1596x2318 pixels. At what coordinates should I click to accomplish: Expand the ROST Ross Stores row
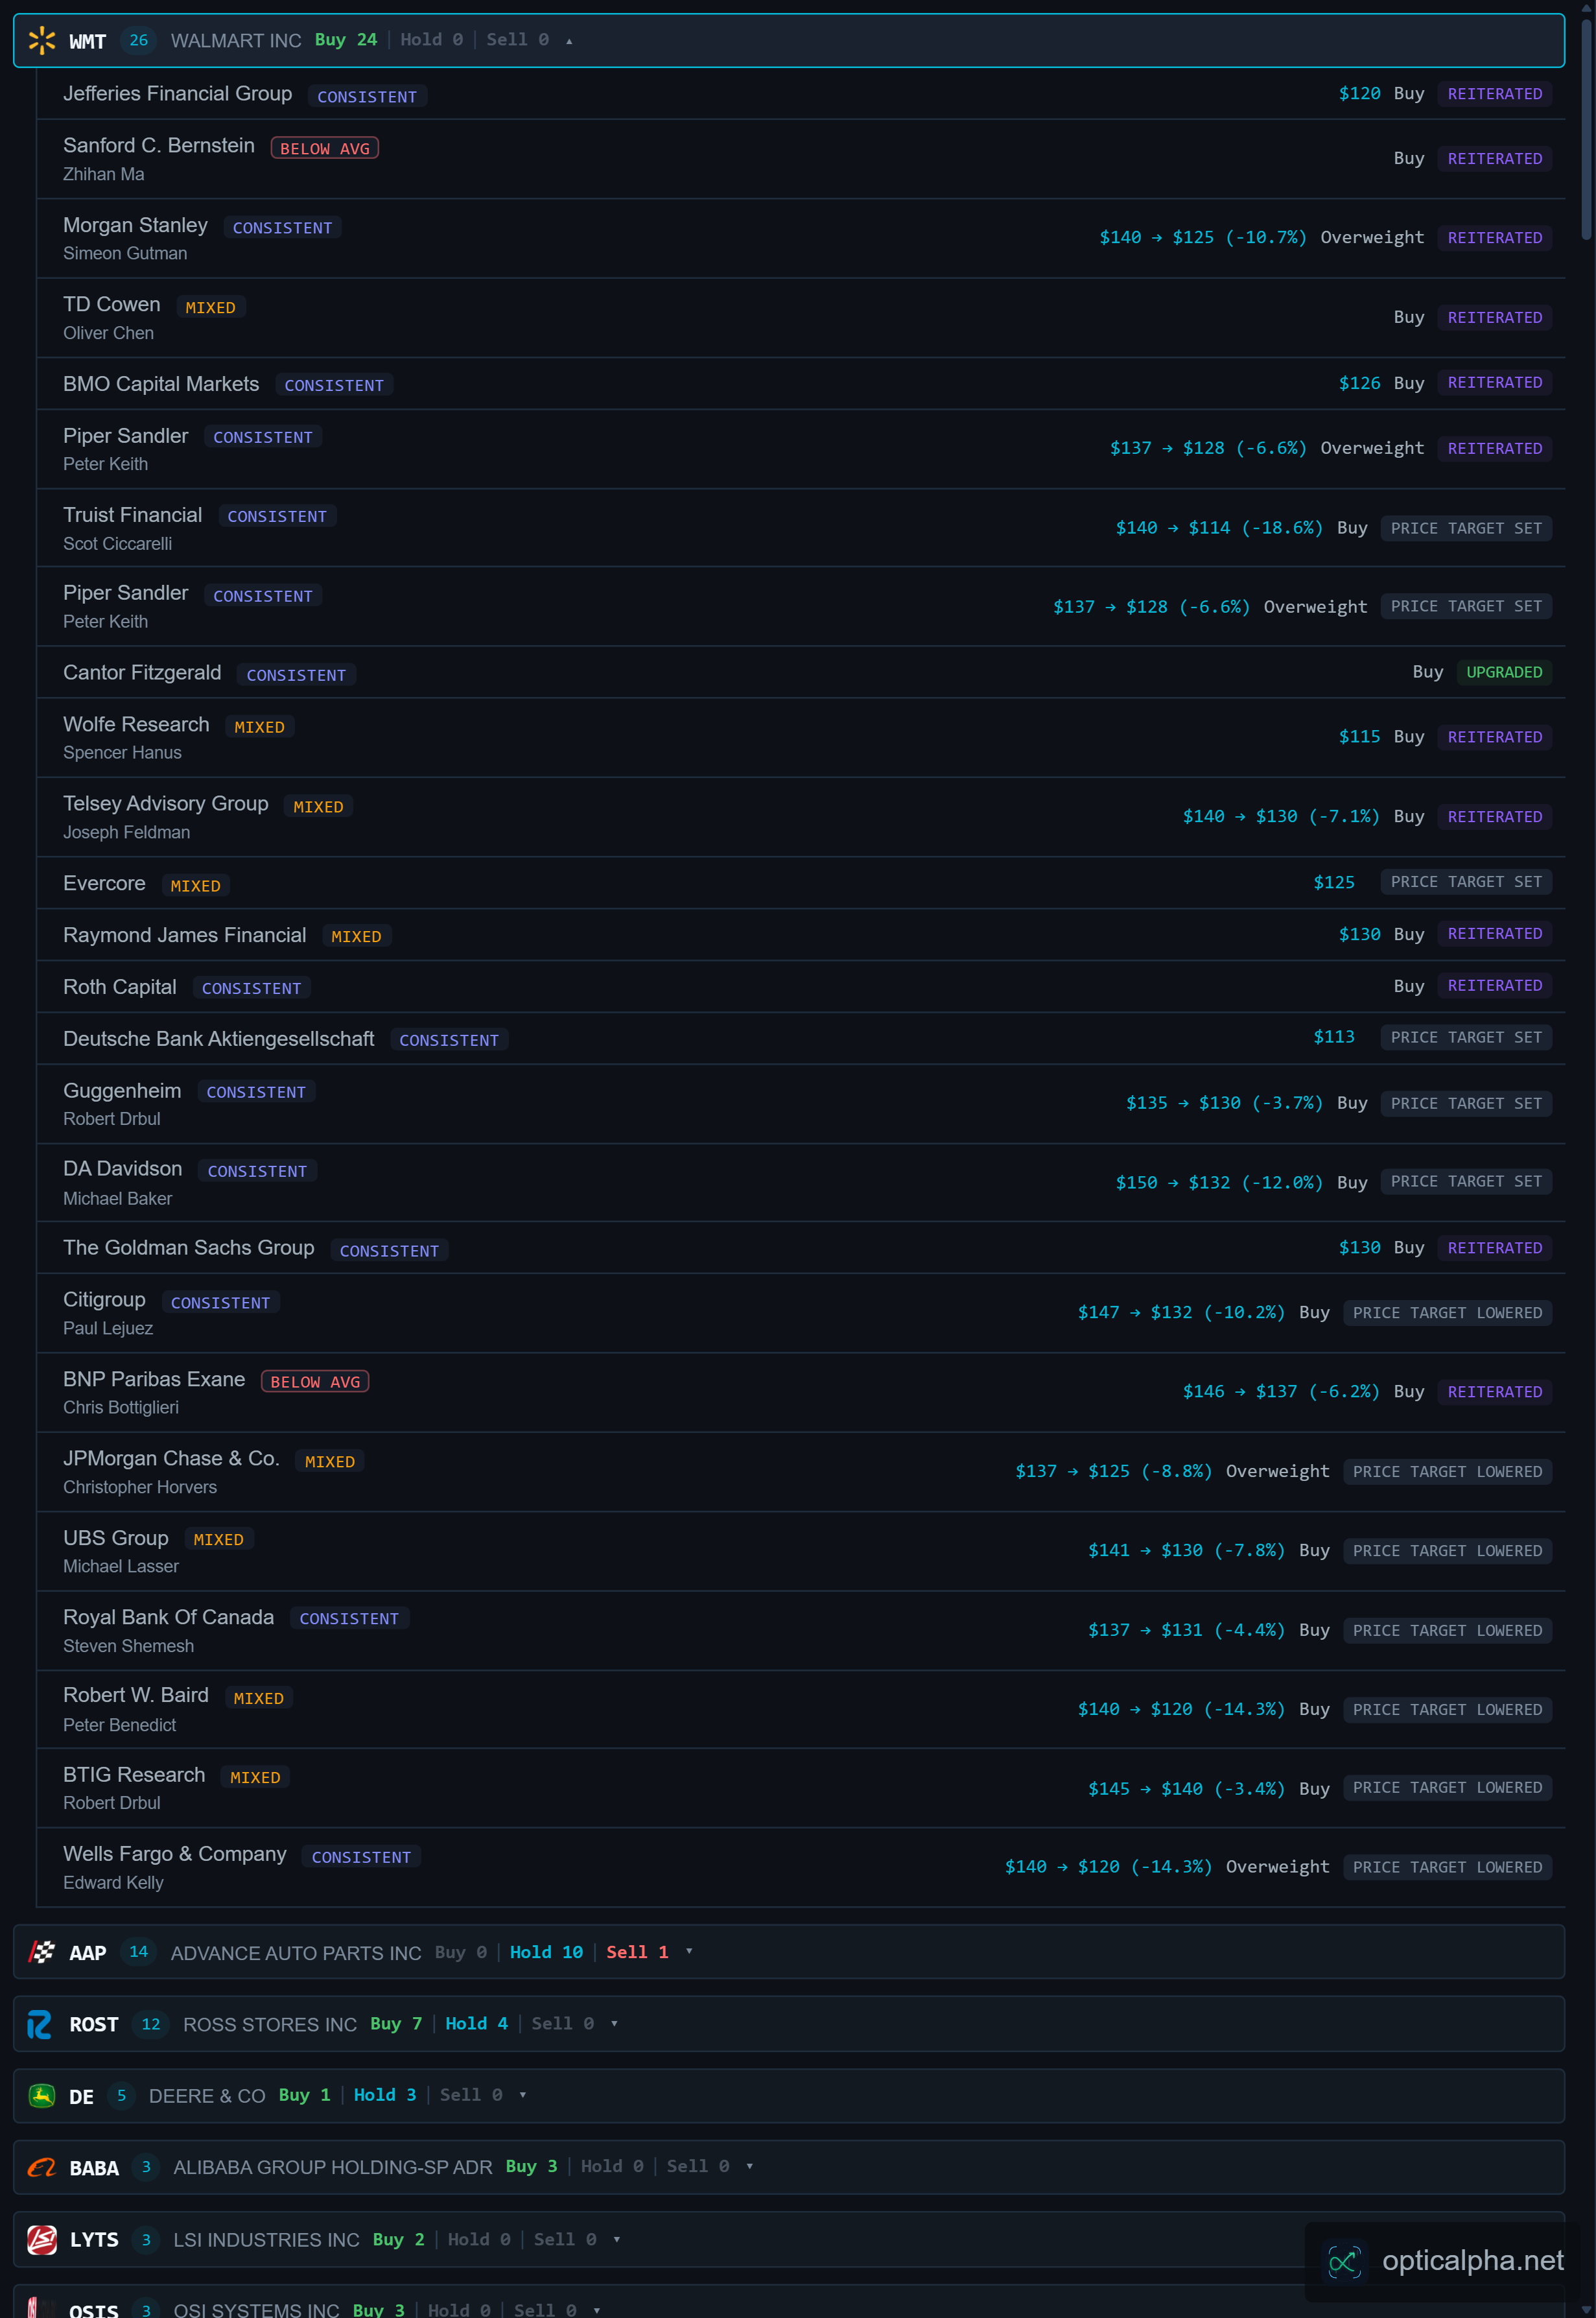[614, 2023]
